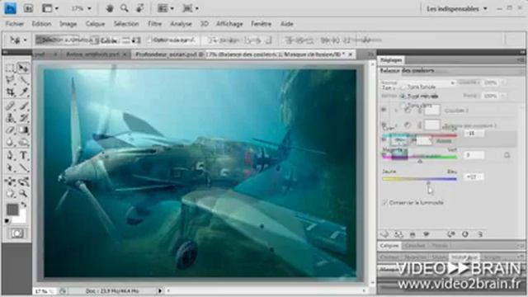Delete this adjustment layer via the trash icon

point(480,234)
